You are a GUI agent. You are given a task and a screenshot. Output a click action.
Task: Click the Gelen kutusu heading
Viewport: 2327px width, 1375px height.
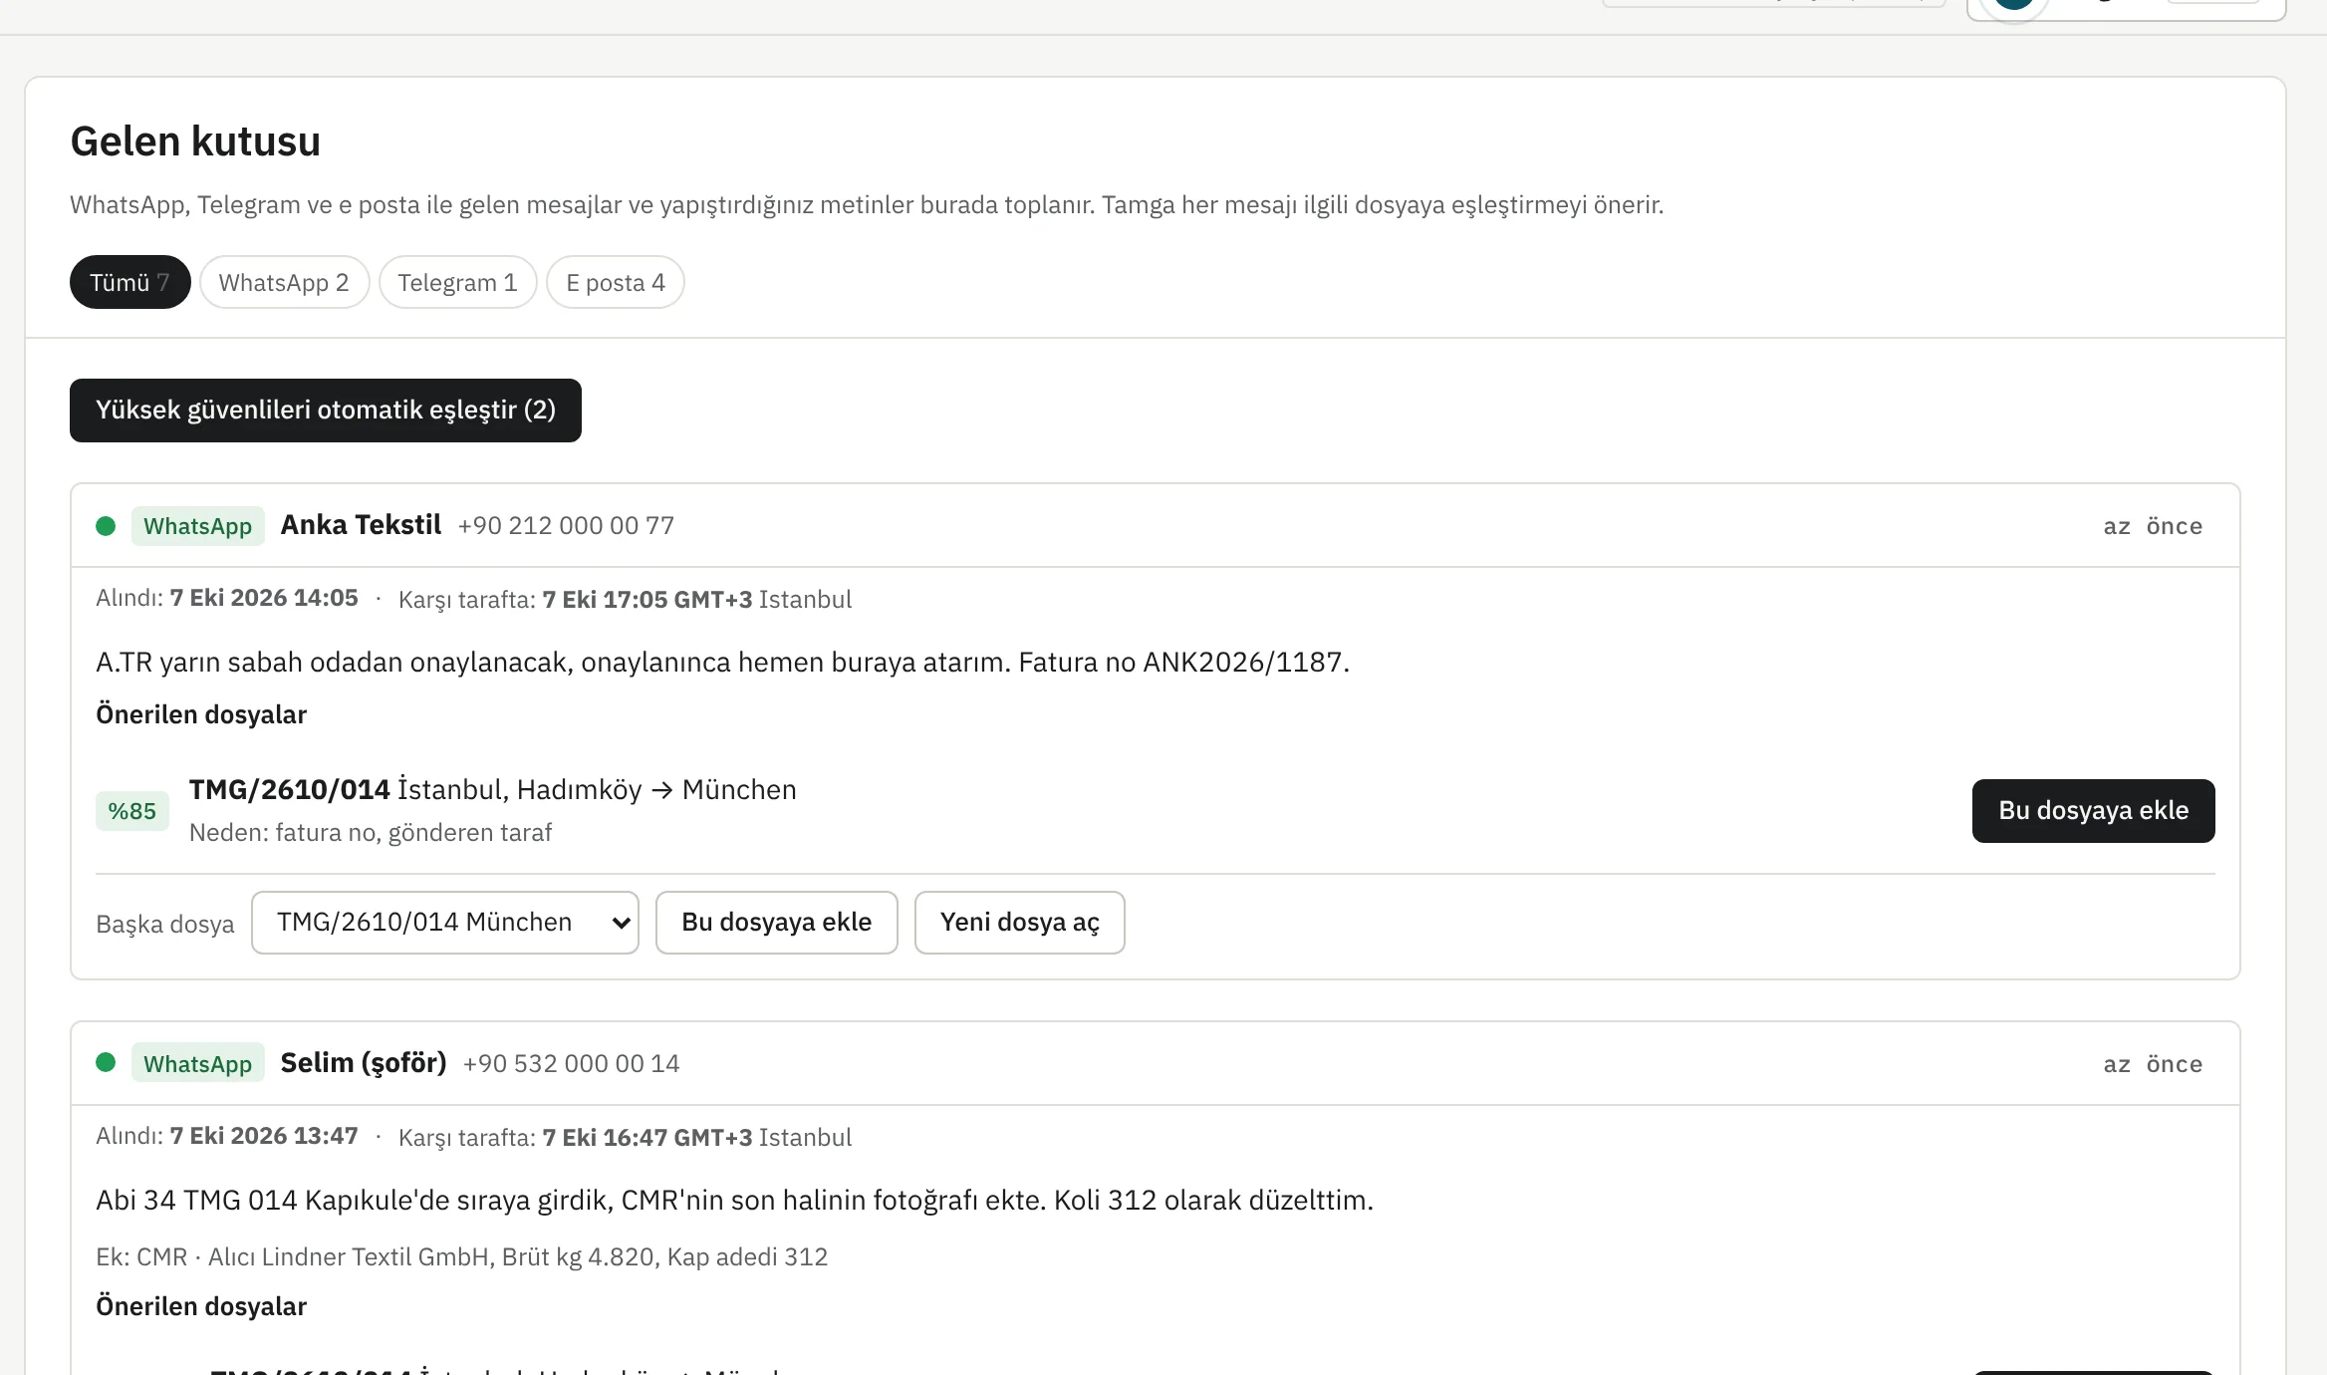pyautogui.click(x=195, y=141)
